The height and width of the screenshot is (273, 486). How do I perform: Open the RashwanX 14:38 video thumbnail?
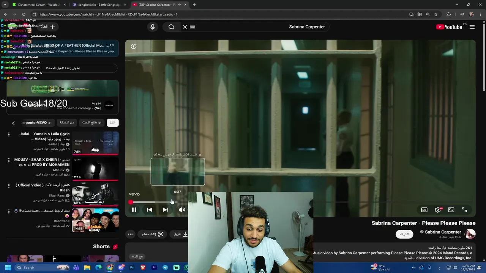(95, 220)
